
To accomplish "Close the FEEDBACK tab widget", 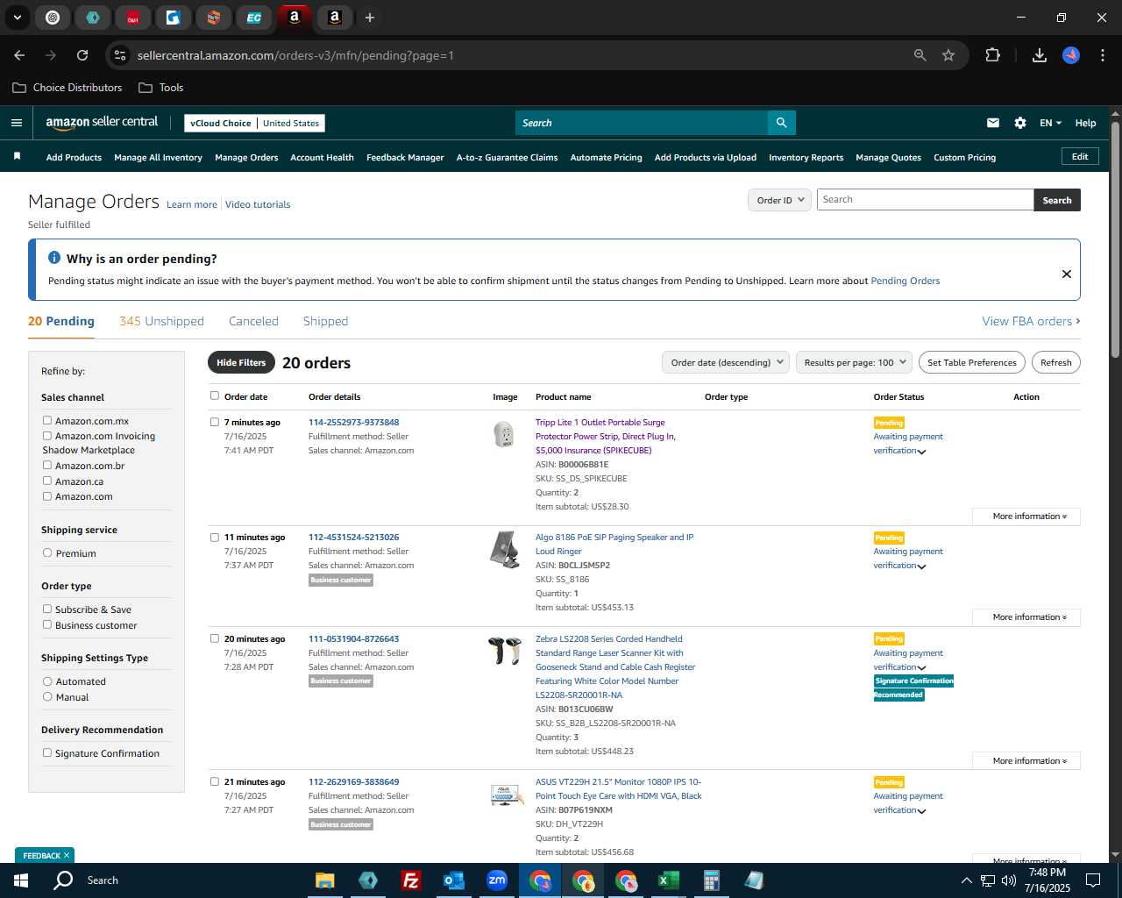I will tap(67, 855).
